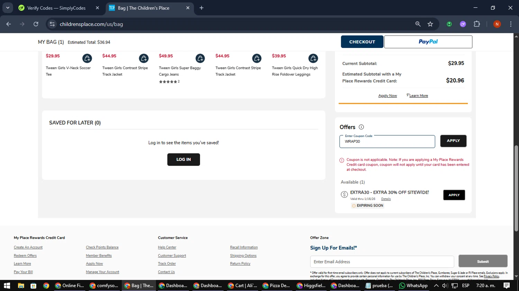Screen dimensions: 519x291
Task: Open the Contact Us footer link
Action: pos(166,272)
